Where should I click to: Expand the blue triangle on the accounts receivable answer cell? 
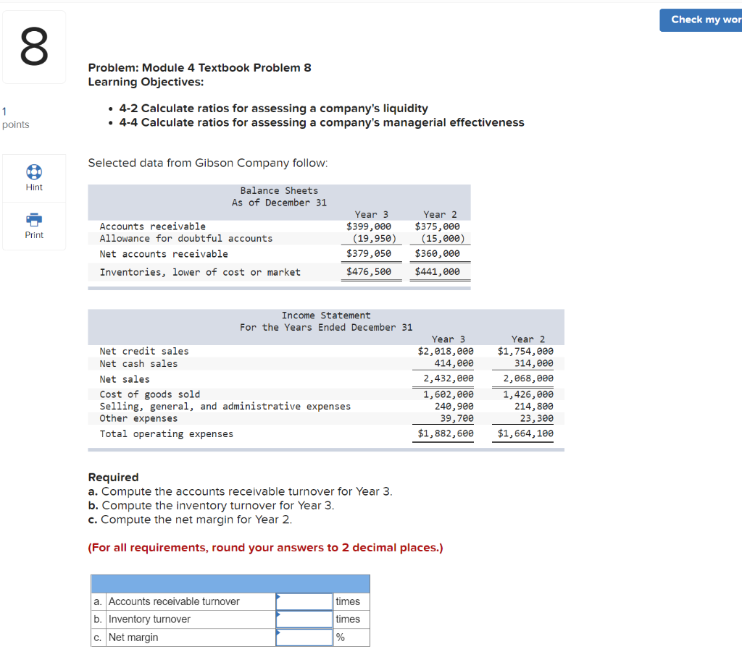277,597
